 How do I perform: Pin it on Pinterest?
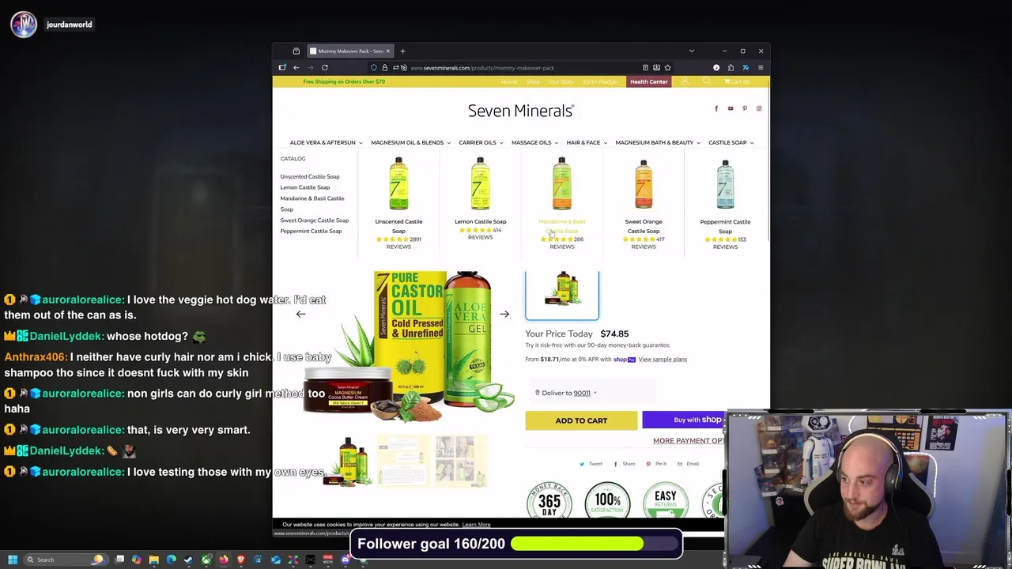click(656, 464)
